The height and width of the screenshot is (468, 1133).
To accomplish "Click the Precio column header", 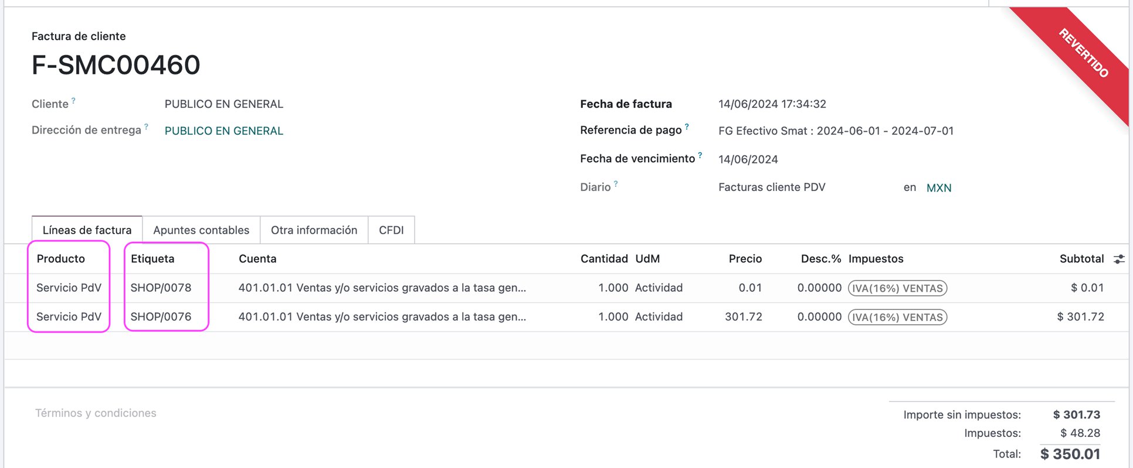I will [x=745, y=259].
